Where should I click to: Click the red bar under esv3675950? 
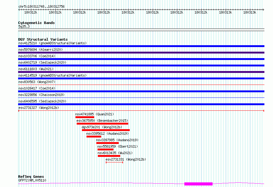102,124
